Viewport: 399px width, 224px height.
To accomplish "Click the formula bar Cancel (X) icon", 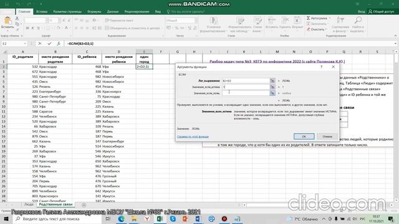I will pos(40,44).
